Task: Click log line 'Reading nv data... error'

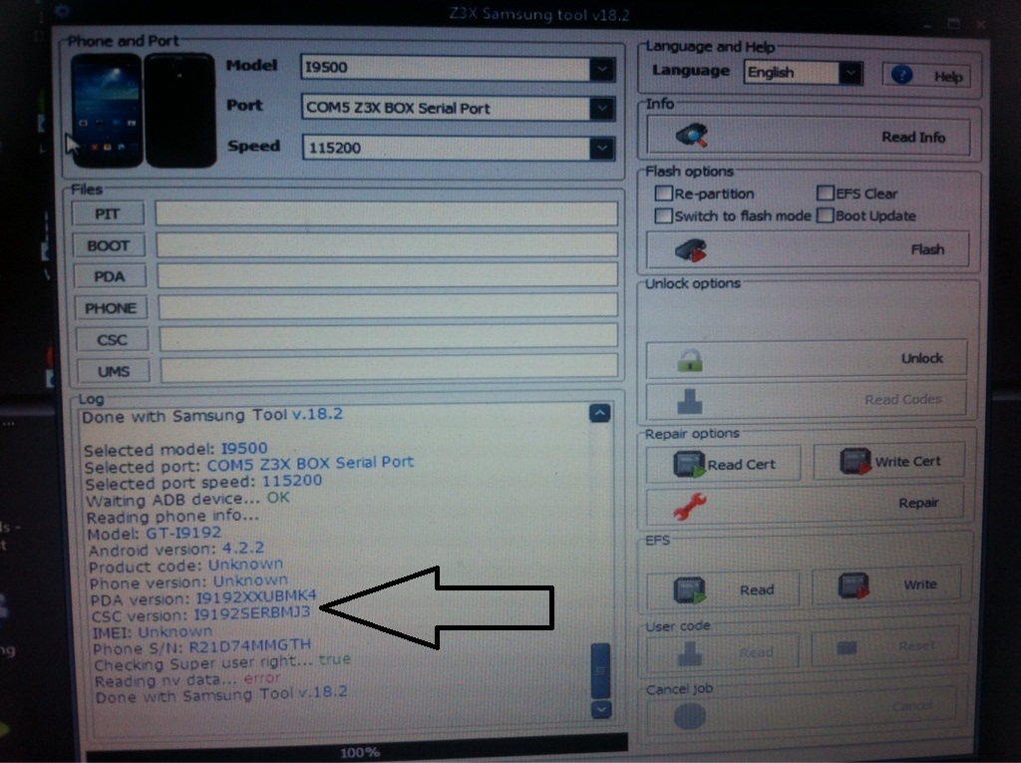Action: [188, 680]
